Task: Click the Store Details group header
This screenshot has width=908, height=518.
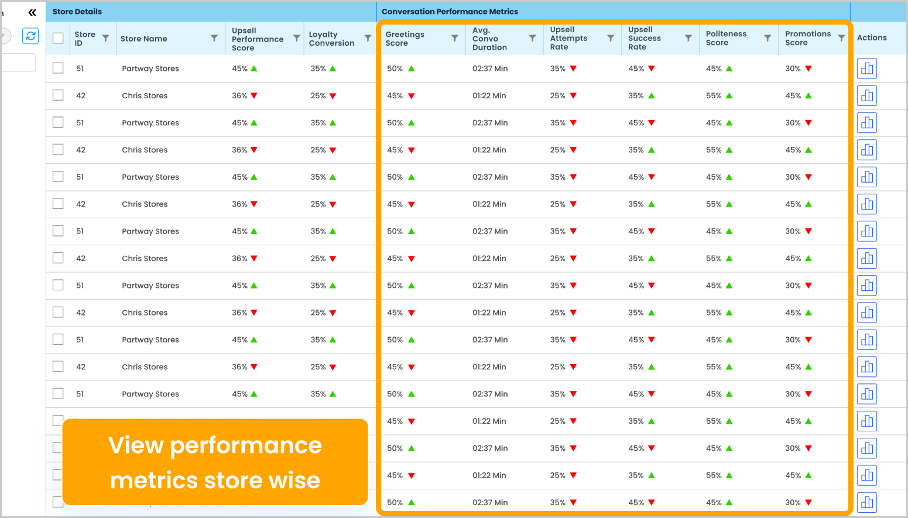Action: click(x=77, y=12)
